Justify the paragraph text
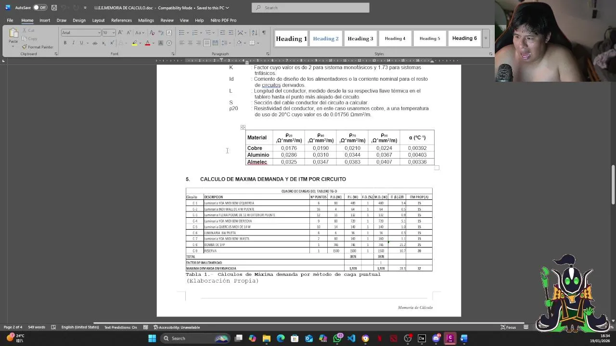The height and width of the screenshot is (346, 616). (x=206, y=43)
